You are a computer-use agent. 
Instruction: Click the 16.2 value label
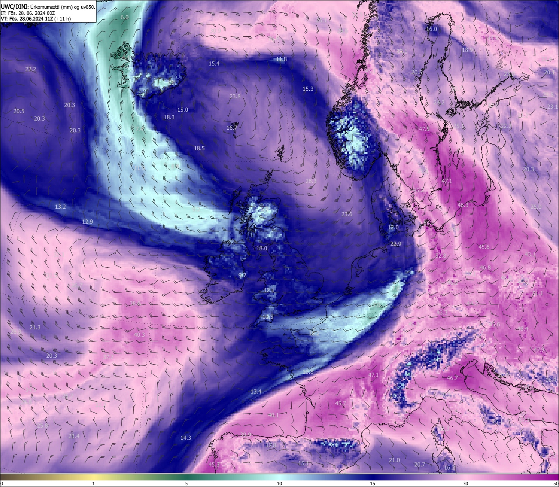point(449,467)
